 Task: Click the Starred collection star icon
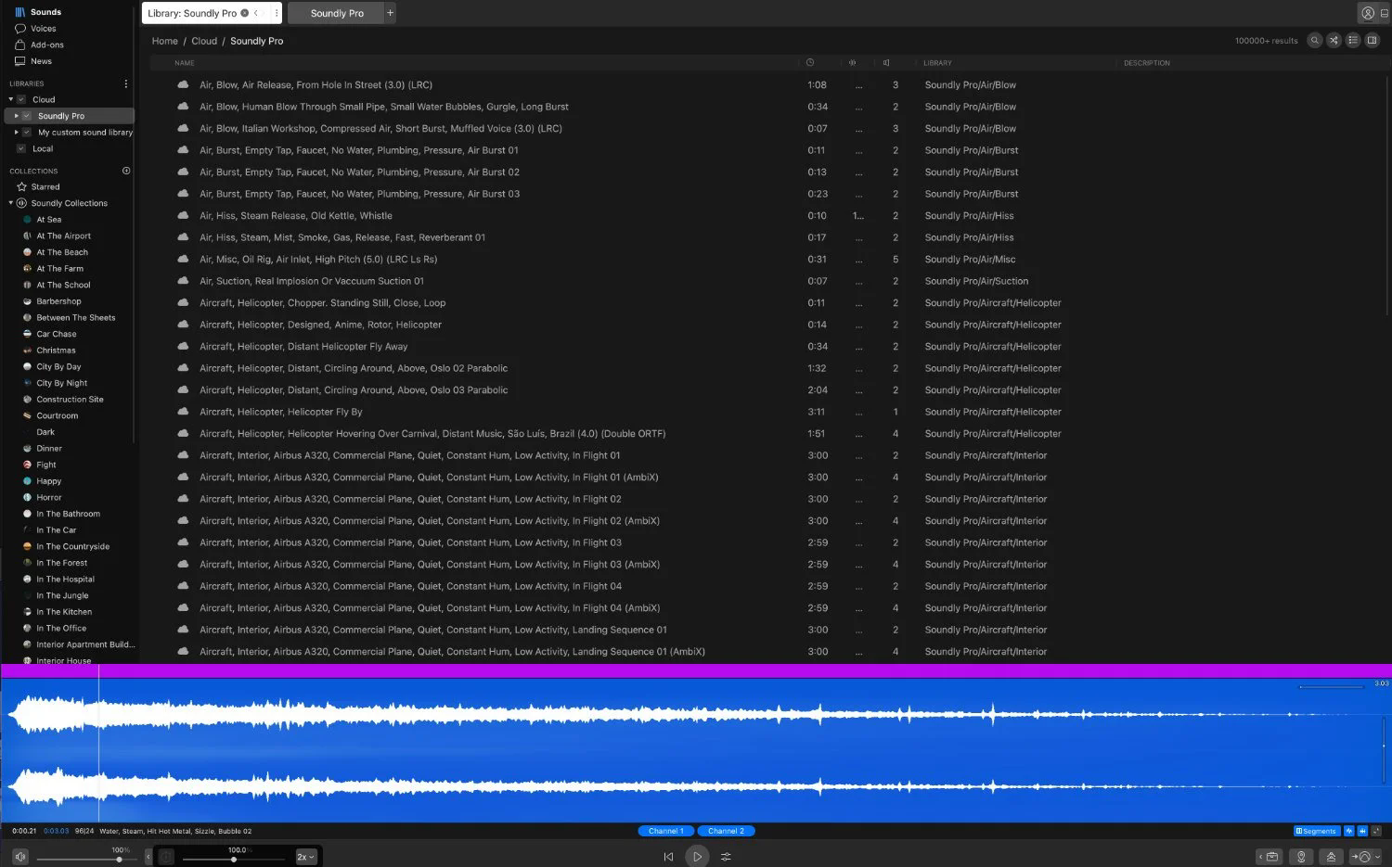[21, 186]
